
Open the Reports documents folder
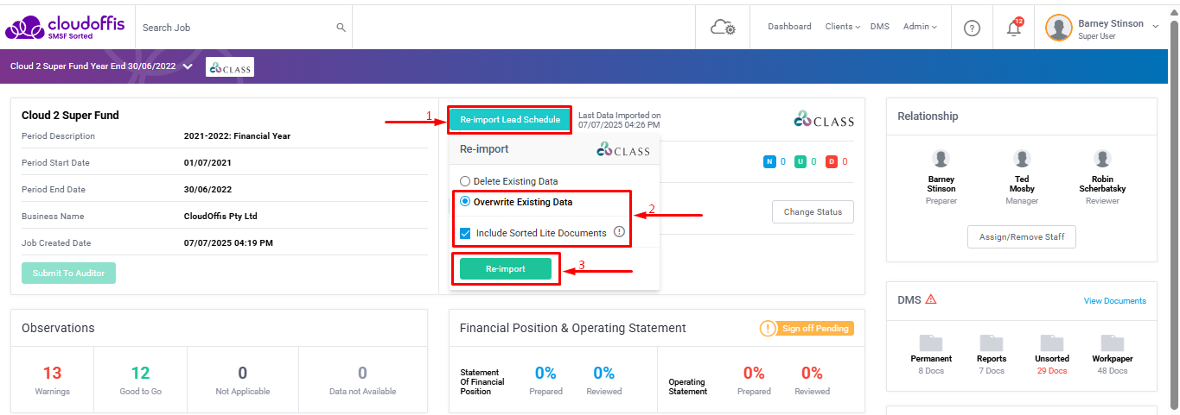pos(992,343)
